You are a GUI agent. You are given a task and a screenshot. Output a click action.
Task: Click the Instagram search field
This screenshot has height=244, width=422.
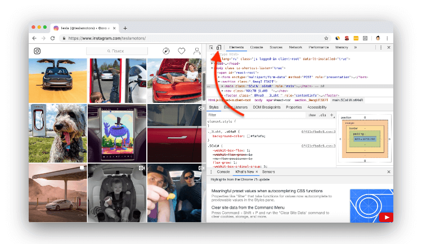[x=117, y=51]
